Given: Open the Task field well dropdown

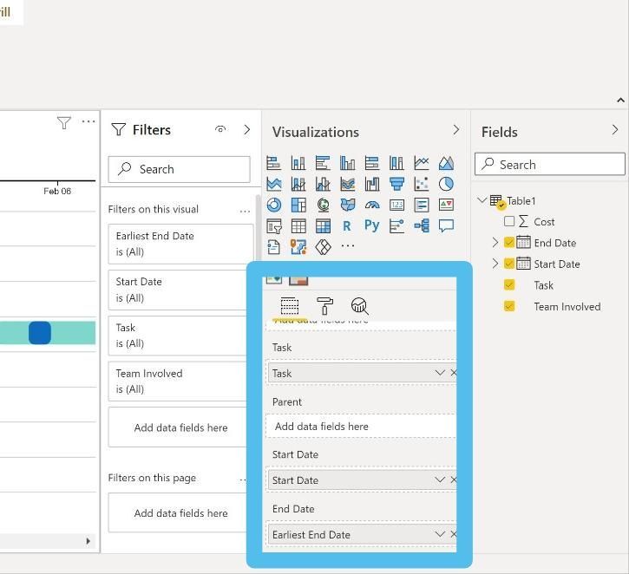Looking at the screenshot, I should 440,373.
